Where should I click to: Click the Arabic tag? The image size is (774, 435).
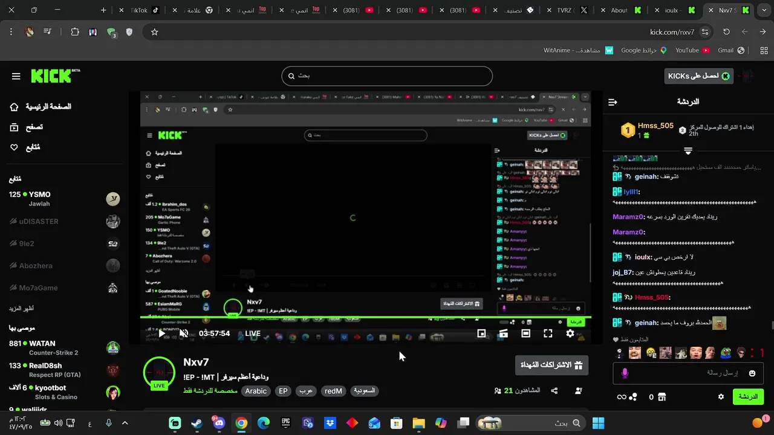pyautogui.click(x=256, y=391)
